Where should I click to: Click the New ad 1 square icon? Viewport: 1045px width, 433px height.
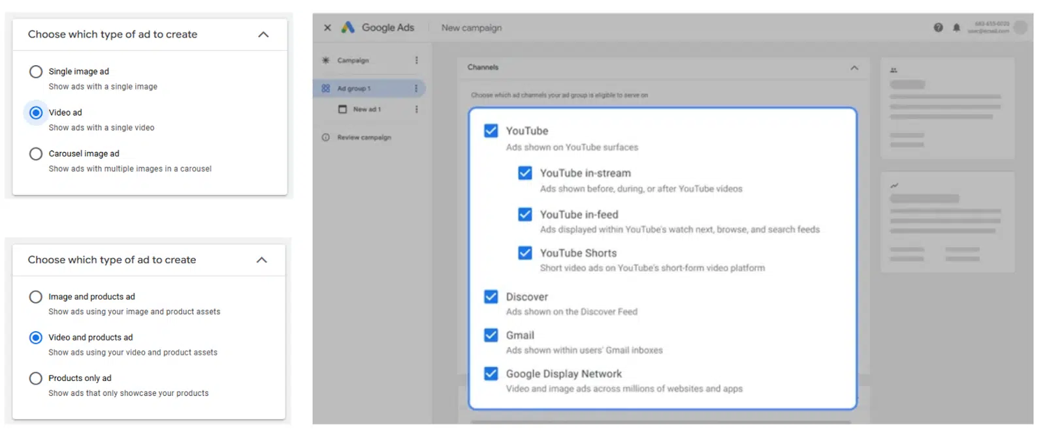(342, 109)
